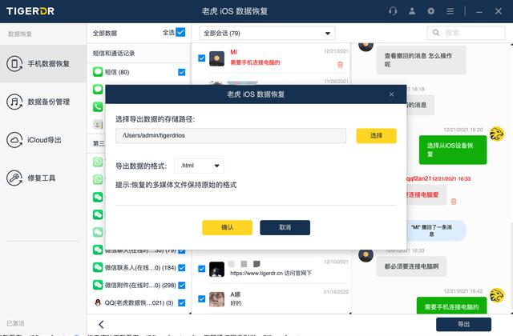Click the search magnifier icon
Image resolution: width=513 pixels, height=336 pixels.
pos(436,33)
